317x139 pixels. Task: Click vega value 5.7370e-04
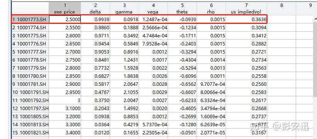153,124
